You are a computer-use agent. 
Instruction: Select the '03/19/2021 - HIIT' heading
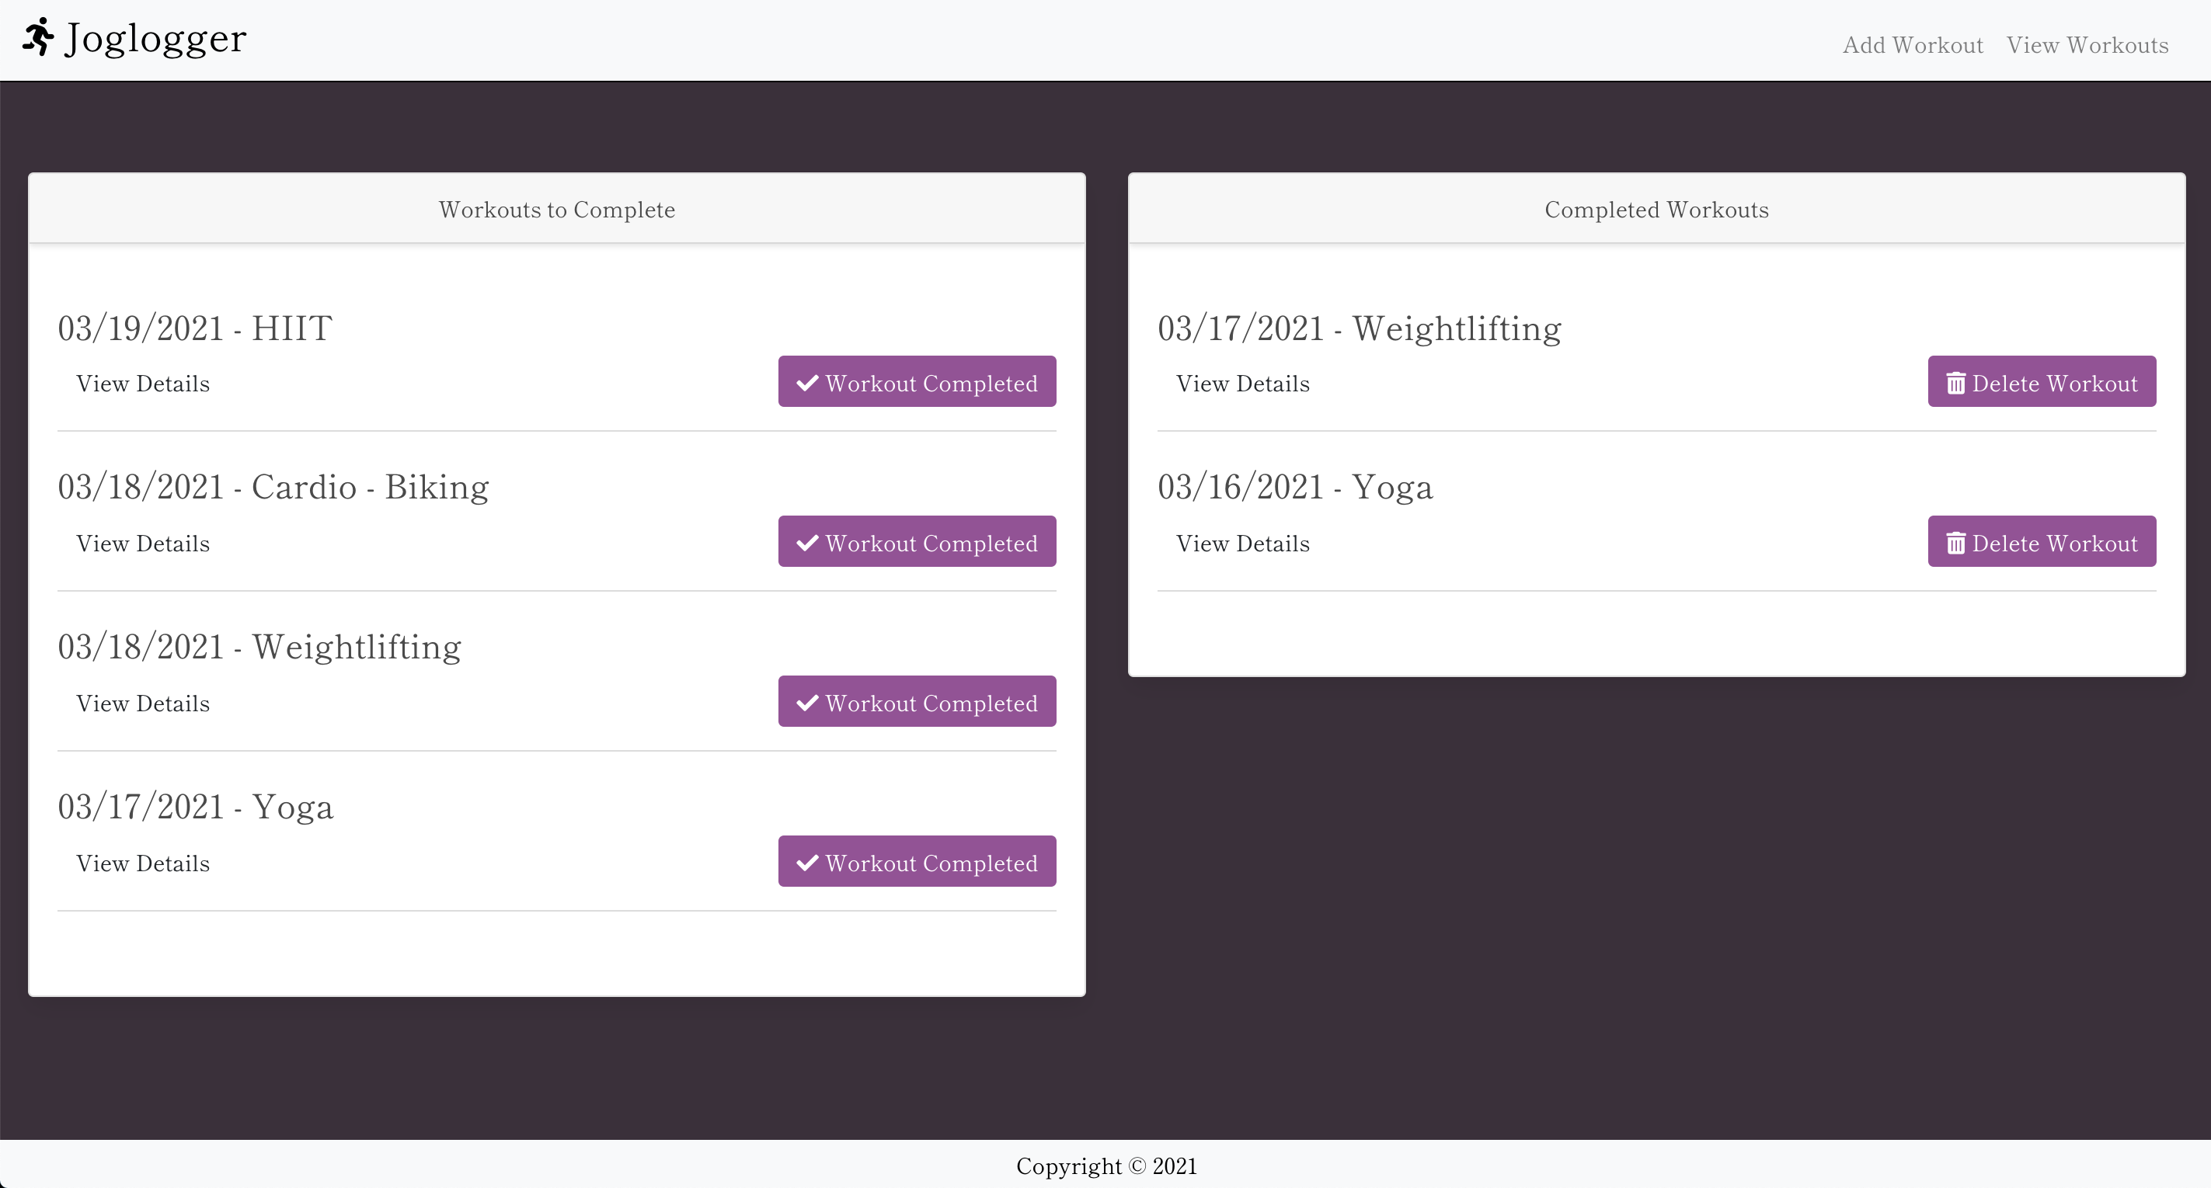click(195, 328)
